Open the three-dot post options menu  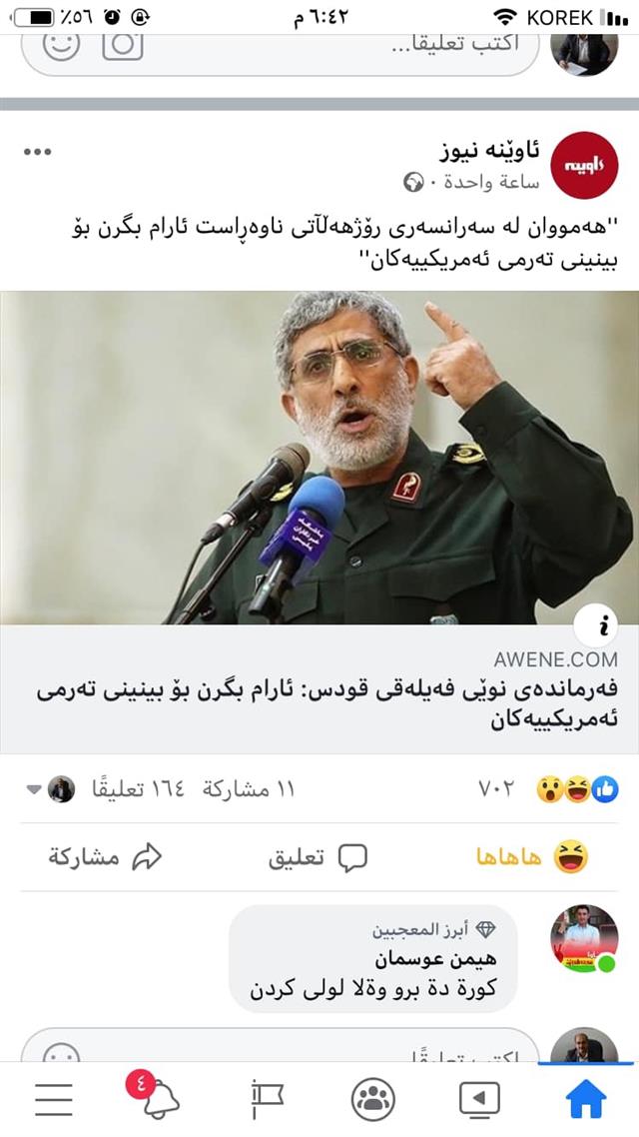coord(37,152)
